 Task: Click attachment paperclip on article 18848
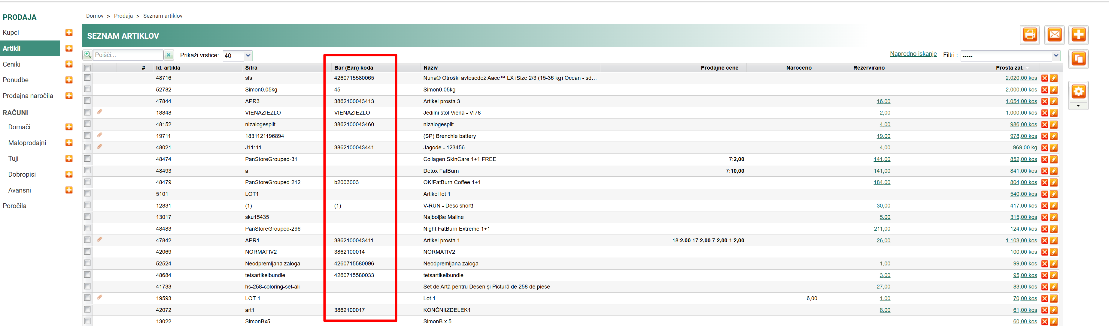pos(99,112)
